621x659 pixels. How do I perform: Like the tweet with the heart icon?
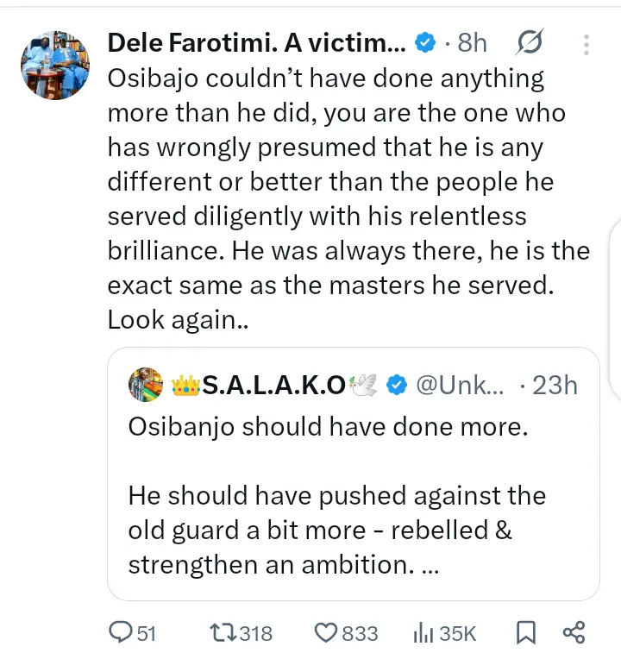click(326, 633)
